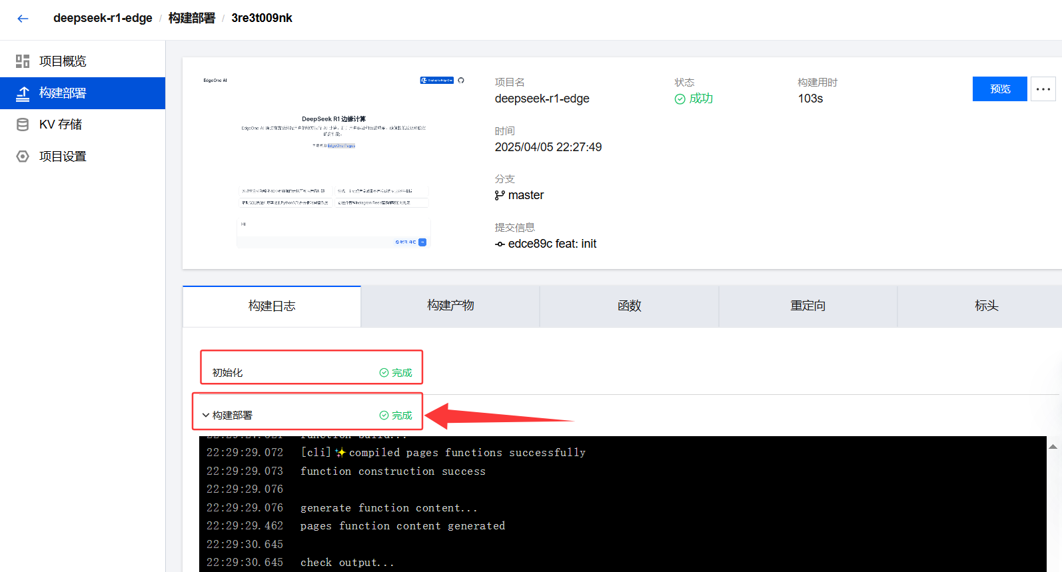Switch to the 重定向 tab

(x=807, y=306)
